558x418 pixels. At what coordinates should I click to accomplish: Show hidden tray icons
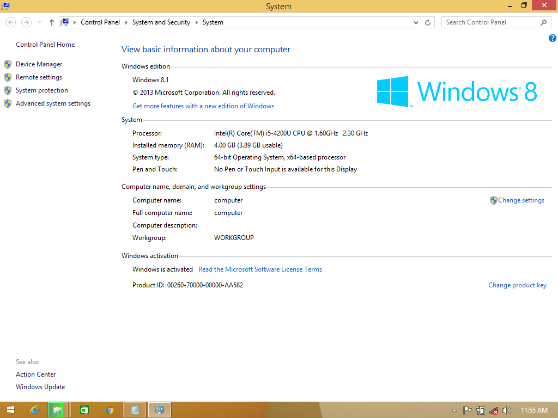[x=454, y=410]
